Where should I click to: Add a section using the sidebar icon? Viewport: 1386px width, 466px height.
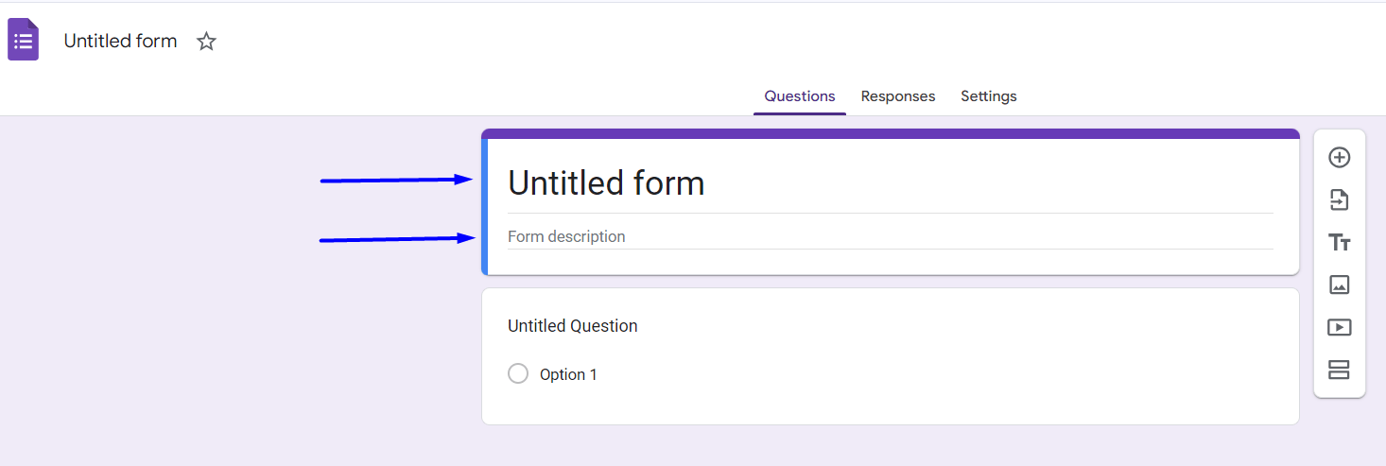click(1339, 370)
